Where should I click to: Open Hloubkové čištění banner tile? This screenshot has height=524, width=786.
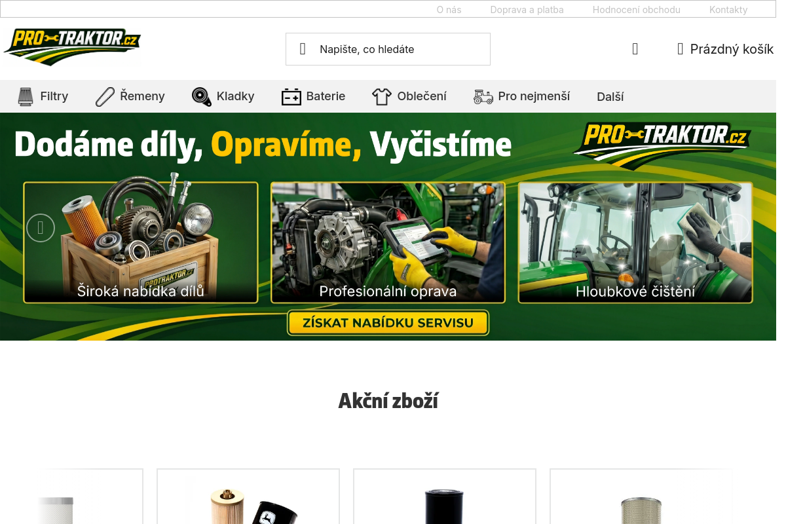pos(635,242)
